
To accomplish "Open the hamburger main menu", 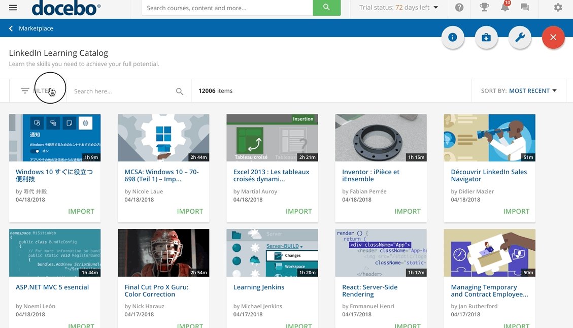I will pyautogui.click(x=13, y=8).
